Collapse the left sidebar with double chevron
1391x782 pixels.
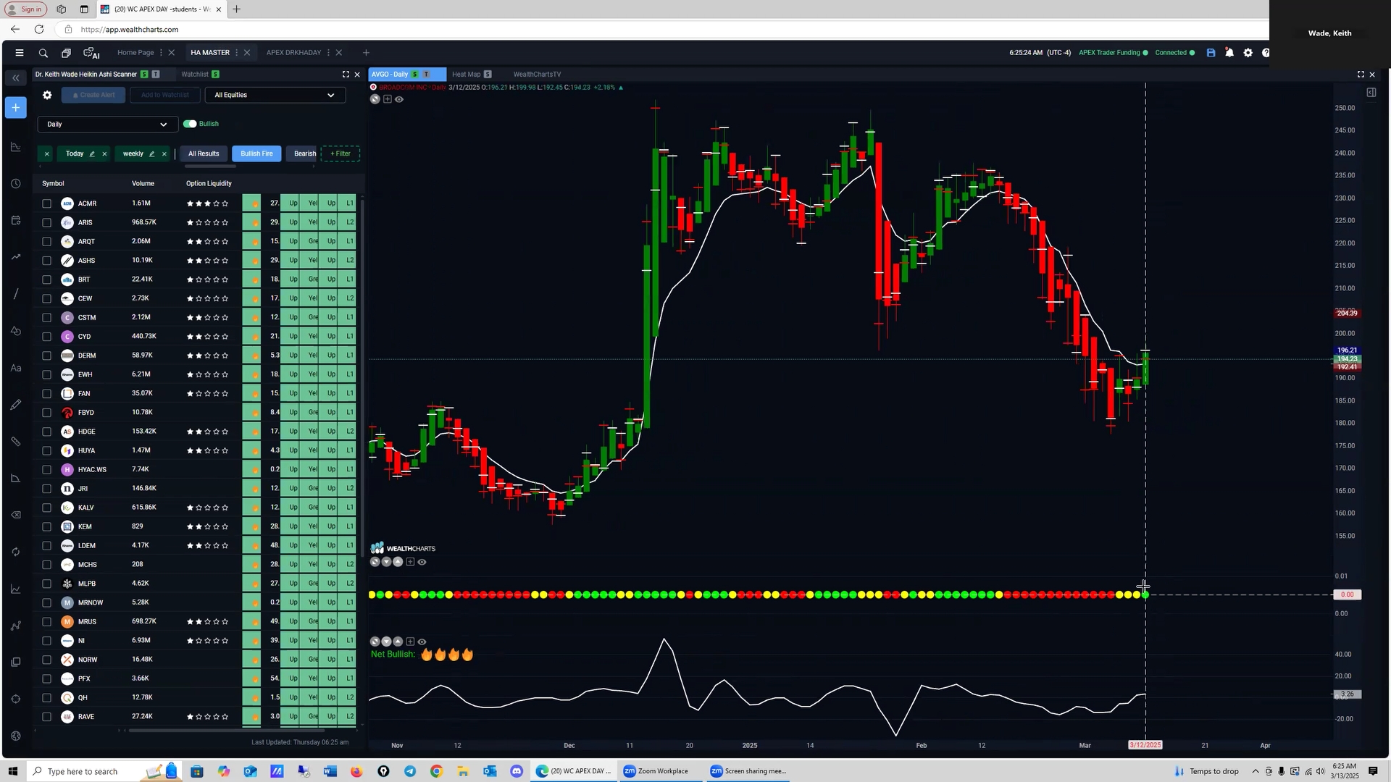[16, 77]
